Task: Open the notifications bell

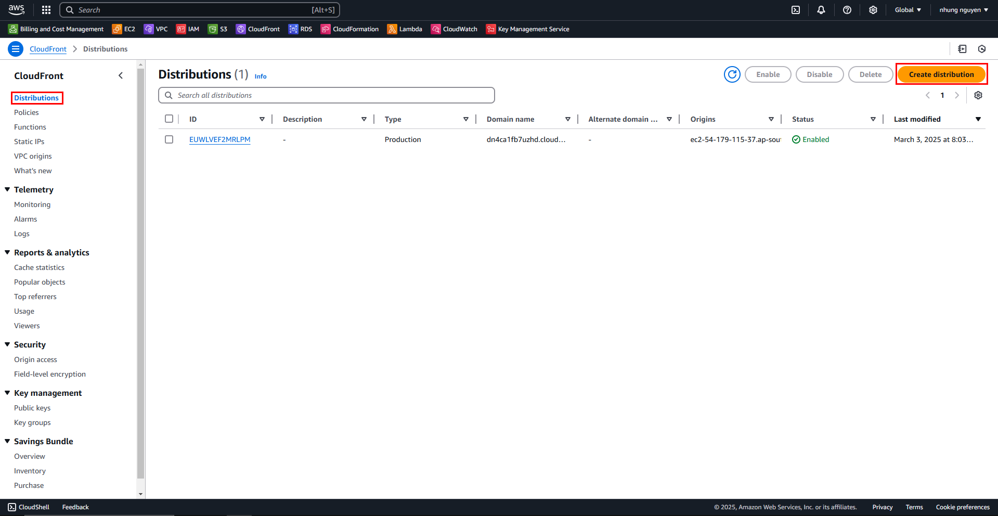Action: click(x=821, y=10)
